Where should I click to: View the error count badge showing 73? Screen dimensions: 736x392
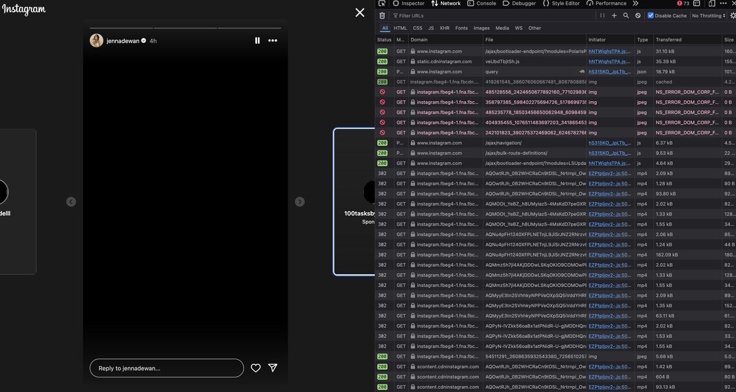point(681,3)
